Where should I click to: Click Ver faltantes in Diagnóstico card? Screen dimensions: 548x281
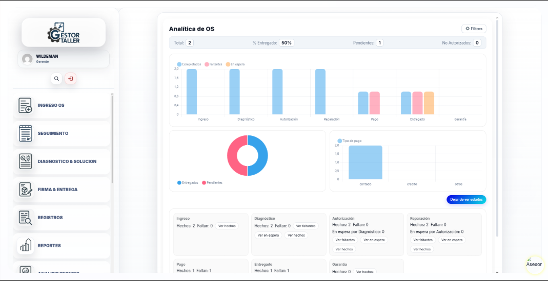click(306, 226)
